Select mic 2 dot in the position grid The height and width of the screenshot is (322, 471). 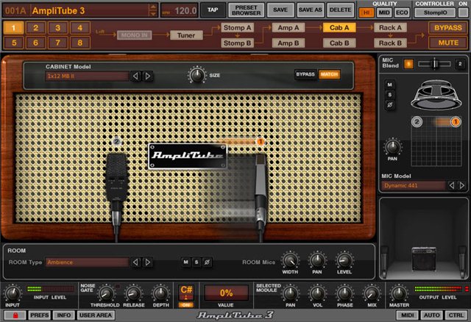click(417, 122)
